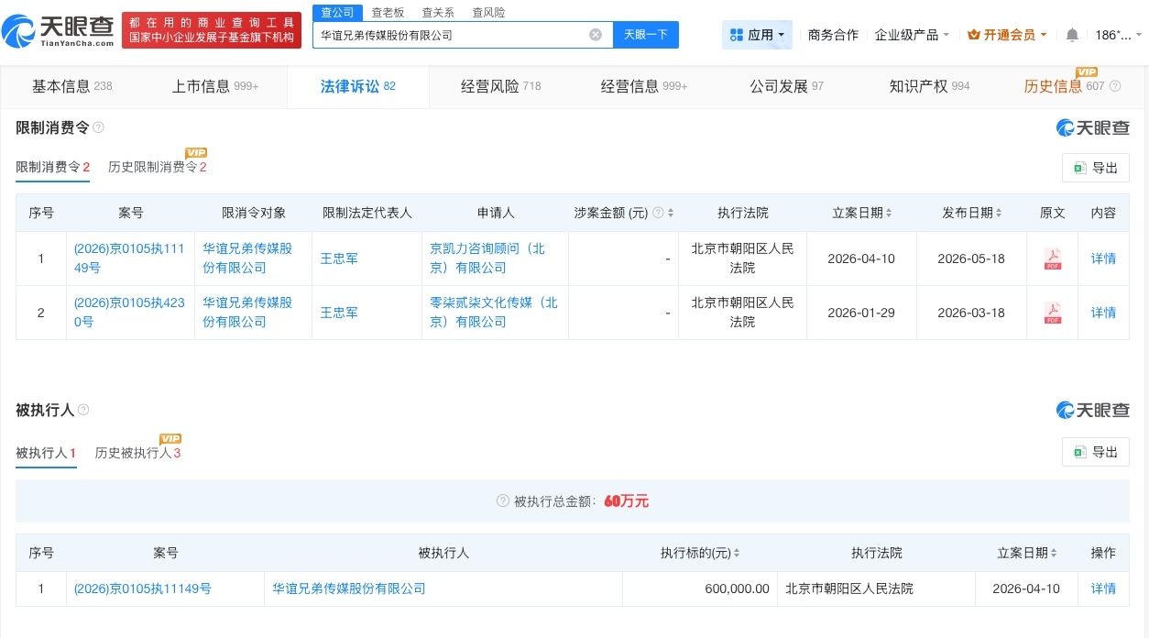Open 华谊兄弟传媒 link in restriction row 2
This screenshot has width=1149, height=638.
click(x=247, y=313)
